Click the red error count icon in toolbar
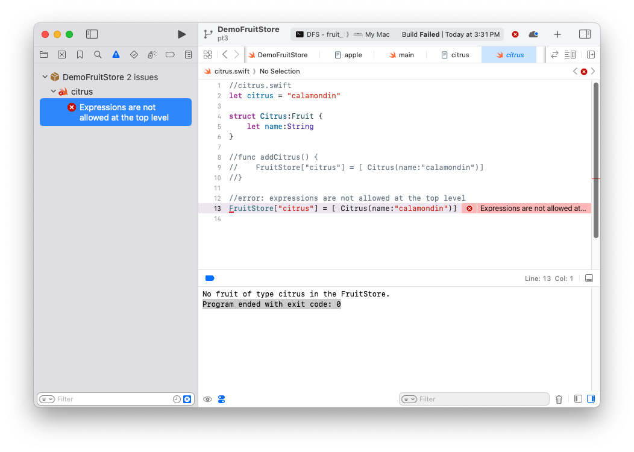This screenshot has height=452, width=634. click(515, 34)
